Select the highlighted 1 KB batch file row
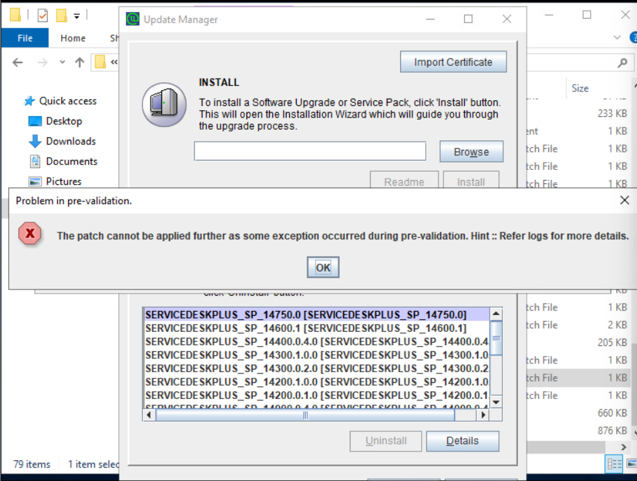 pos(579,378)
